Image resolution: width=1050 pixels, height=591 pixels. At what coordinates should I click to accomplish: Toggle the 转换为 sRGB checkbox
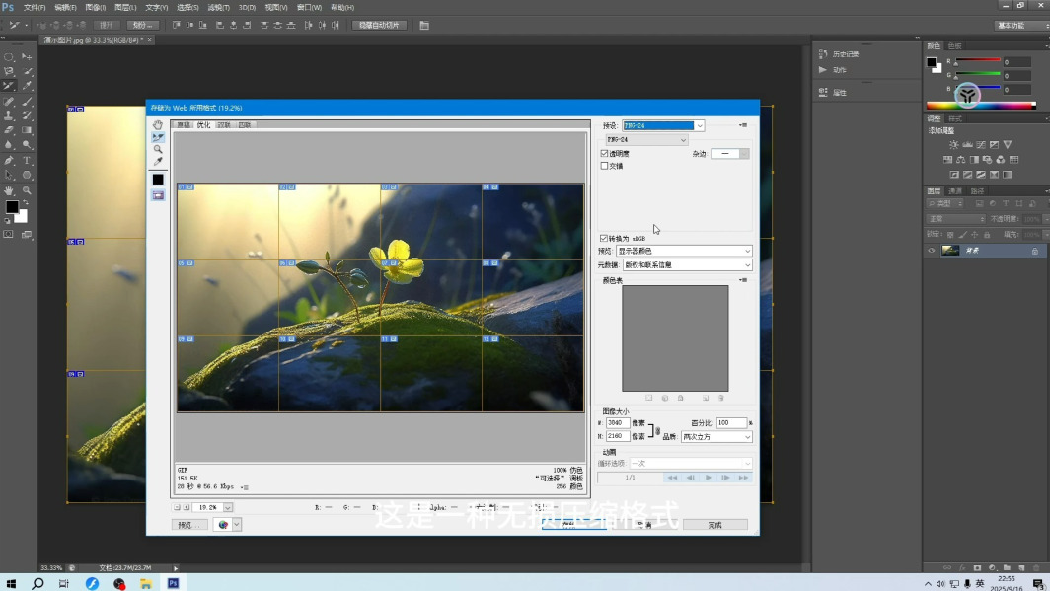point(604,238)
